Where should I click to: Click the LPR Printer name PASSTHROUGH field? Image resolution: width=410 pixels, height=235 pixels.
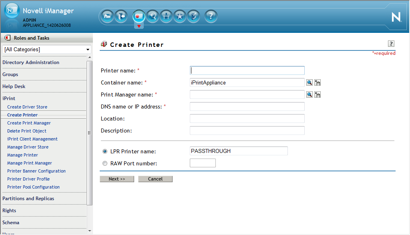pos(239,151)
